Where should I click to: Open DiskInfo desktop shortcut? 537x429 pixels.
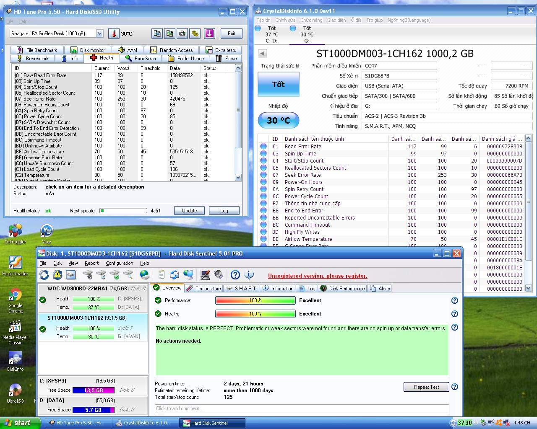(15, 362)
